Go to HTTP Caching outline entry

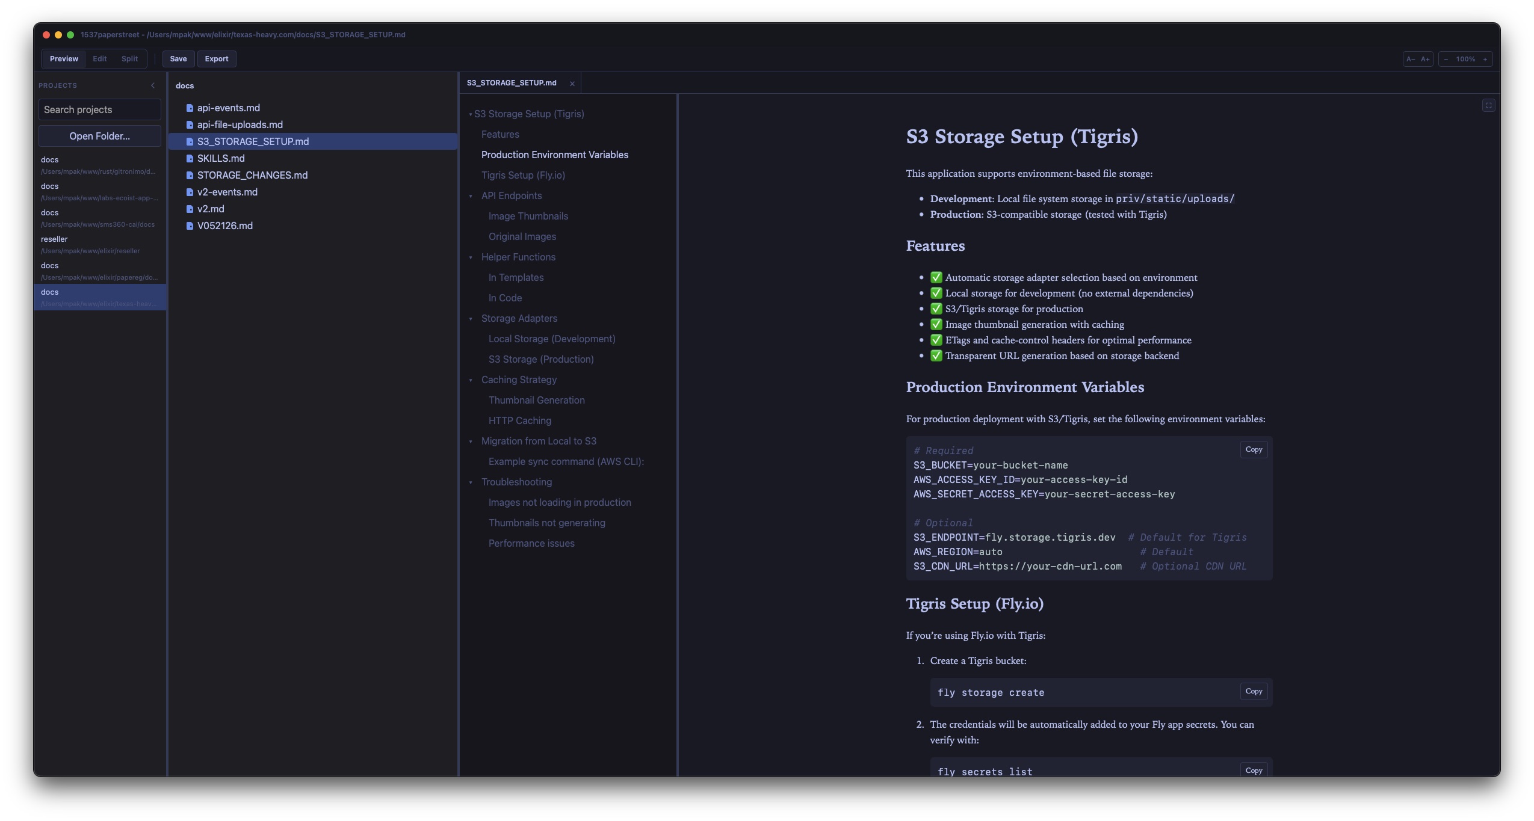pyautogui.click(x=519, y=420)
